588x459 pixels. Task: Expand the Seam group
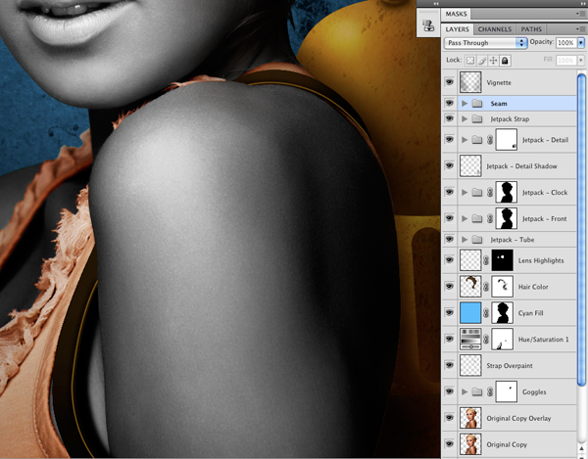[x=465, y=104]
